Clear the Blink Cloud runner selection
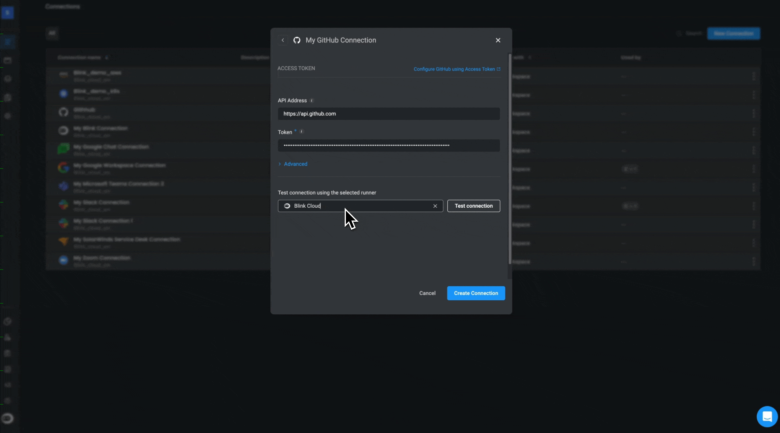Viewport: 780px width, 433px height. tap(435, 206)
